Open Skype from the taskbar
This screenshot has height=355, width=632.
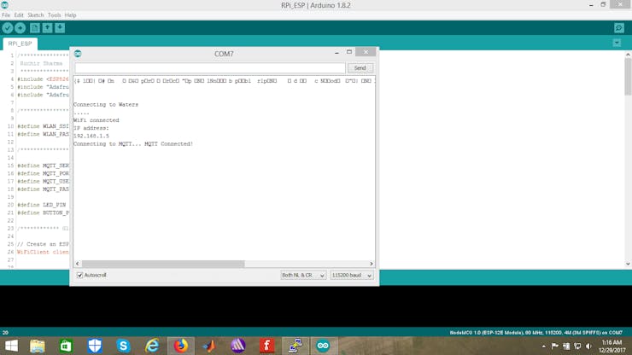tap(123, 346)
